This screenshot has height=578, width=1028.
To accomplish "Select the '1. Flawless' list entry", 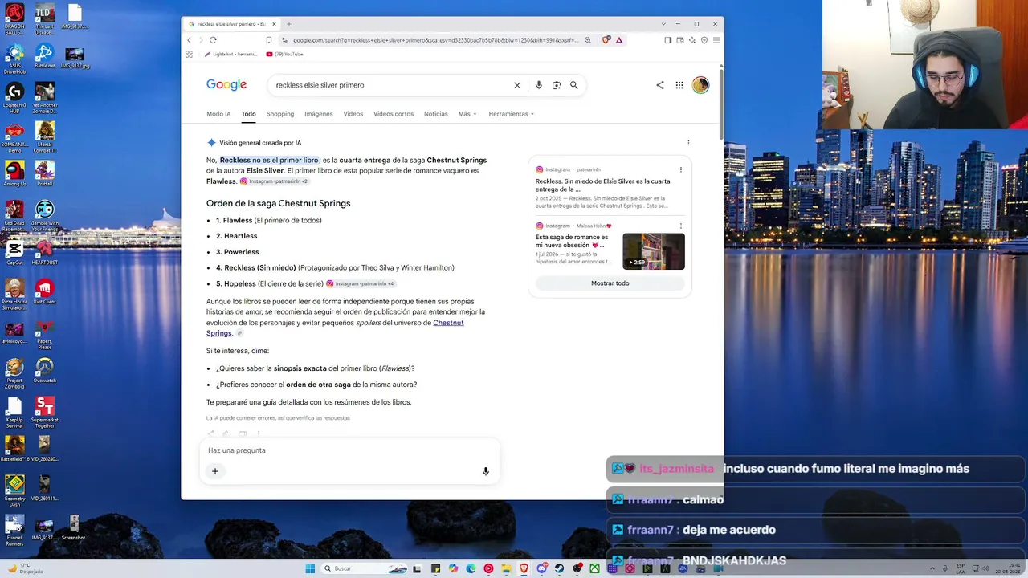I will 268,220.
